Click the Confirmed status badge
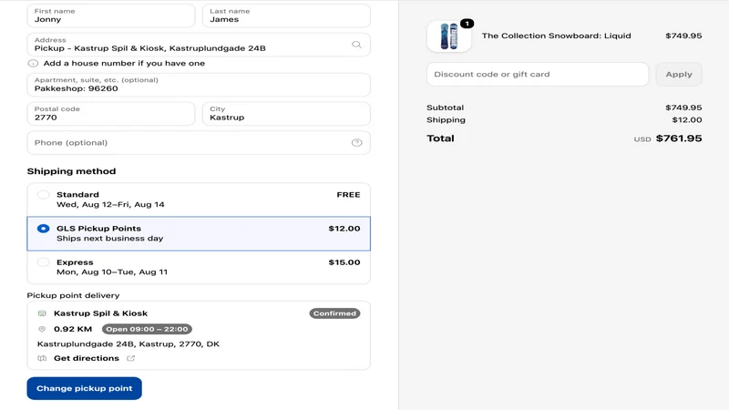This screenshot has height=410, width=729. click(334, 313)
